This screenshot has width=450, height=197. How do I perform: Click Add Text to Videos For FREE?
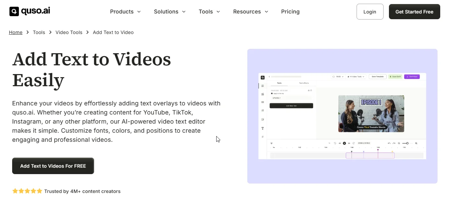tap(53, 166)
